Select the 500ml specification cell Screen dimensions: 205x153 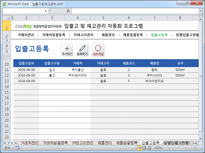tap(180, 70)
